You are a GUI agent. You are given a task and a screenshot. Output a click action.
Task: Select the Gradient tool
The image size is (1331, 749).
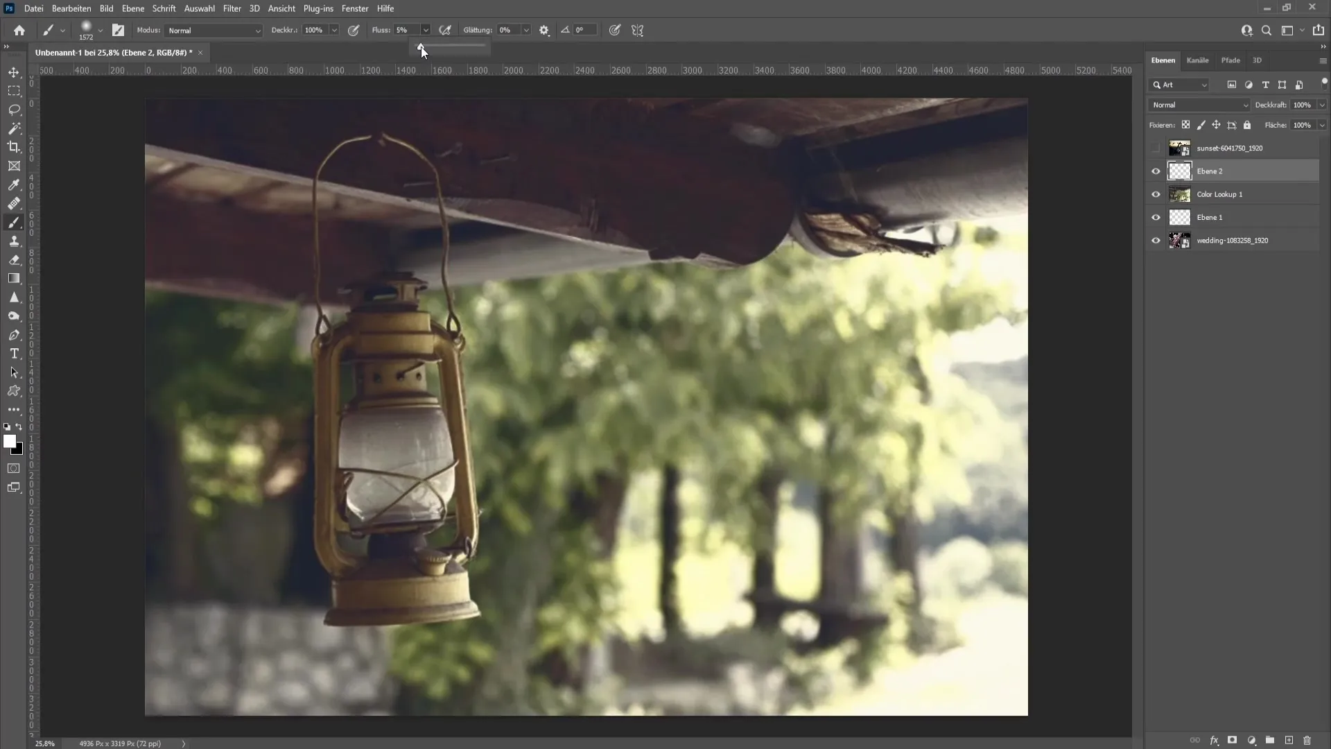14,279
